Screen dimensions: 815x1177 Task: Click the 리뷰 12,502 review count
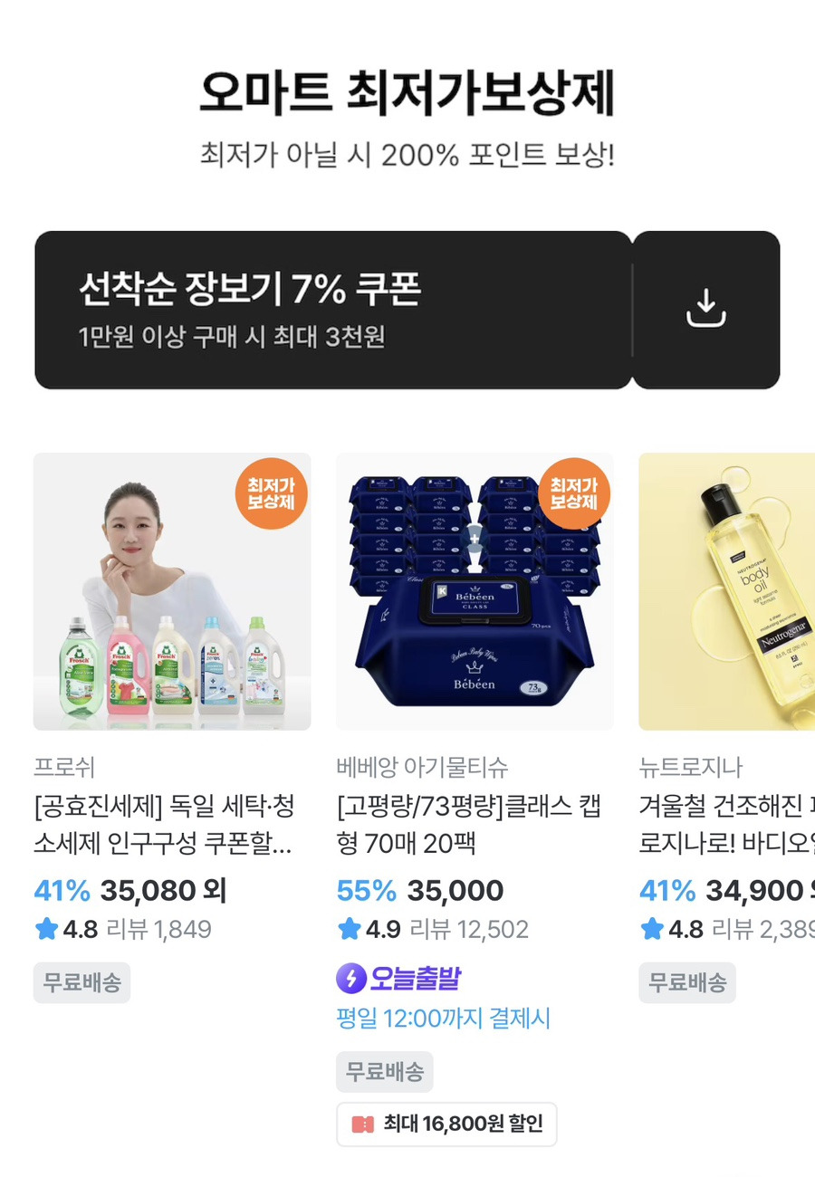[x=469, y=929]
